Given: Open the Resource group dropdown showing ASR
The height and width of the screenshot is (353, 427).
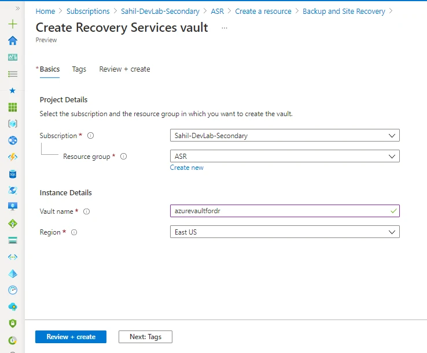Looking at the screenshot, I should point(285,157).
